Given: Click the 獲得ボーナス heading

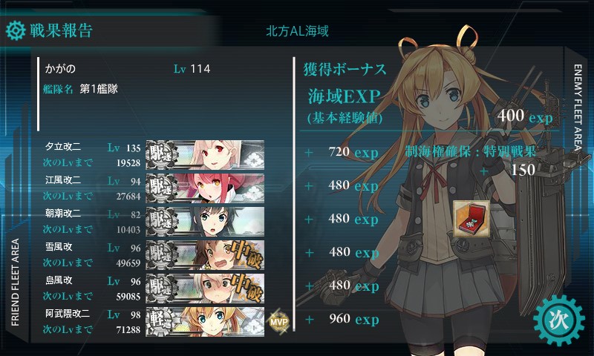Looking at the screenshot, I should point(345,70).
